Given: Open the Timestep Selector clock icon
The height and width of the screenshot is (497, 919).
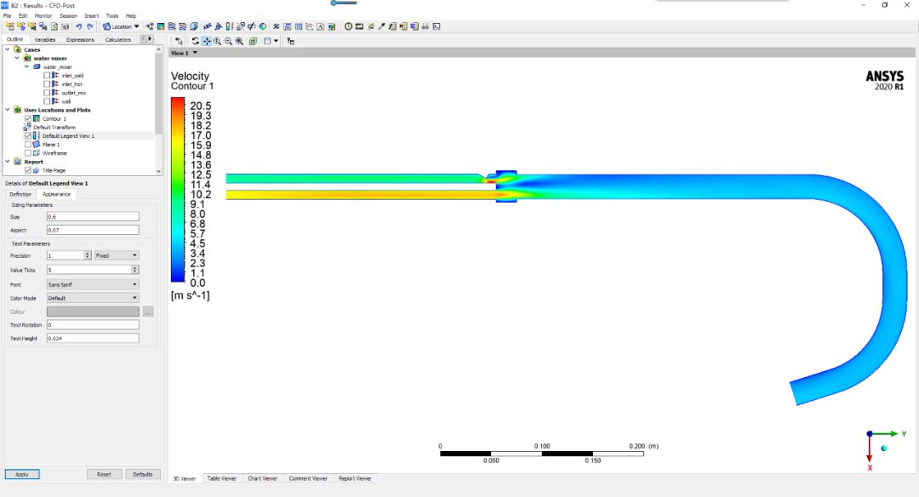Looking at the screenshot, I should pos(348,26).
